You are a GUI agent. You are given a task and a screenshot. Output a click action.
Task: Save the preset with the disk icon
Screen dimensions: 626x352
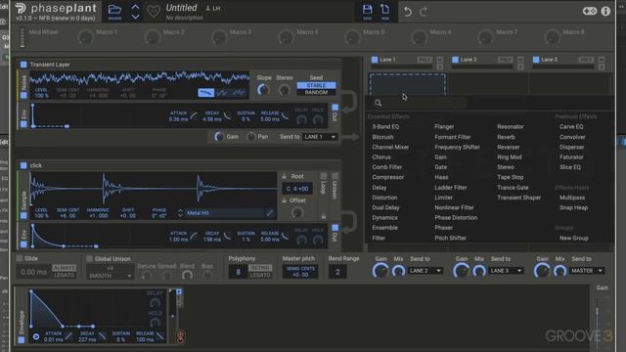[367, 10]
